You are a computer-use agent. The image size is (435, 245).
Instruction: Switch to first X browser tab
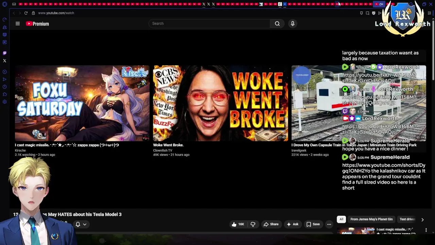(x=204, y=4)
